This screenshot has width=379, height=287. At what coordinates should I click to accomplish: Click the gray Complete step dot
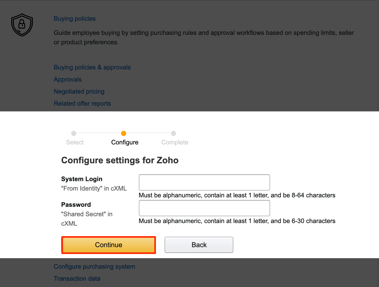[x=173, y=133]
